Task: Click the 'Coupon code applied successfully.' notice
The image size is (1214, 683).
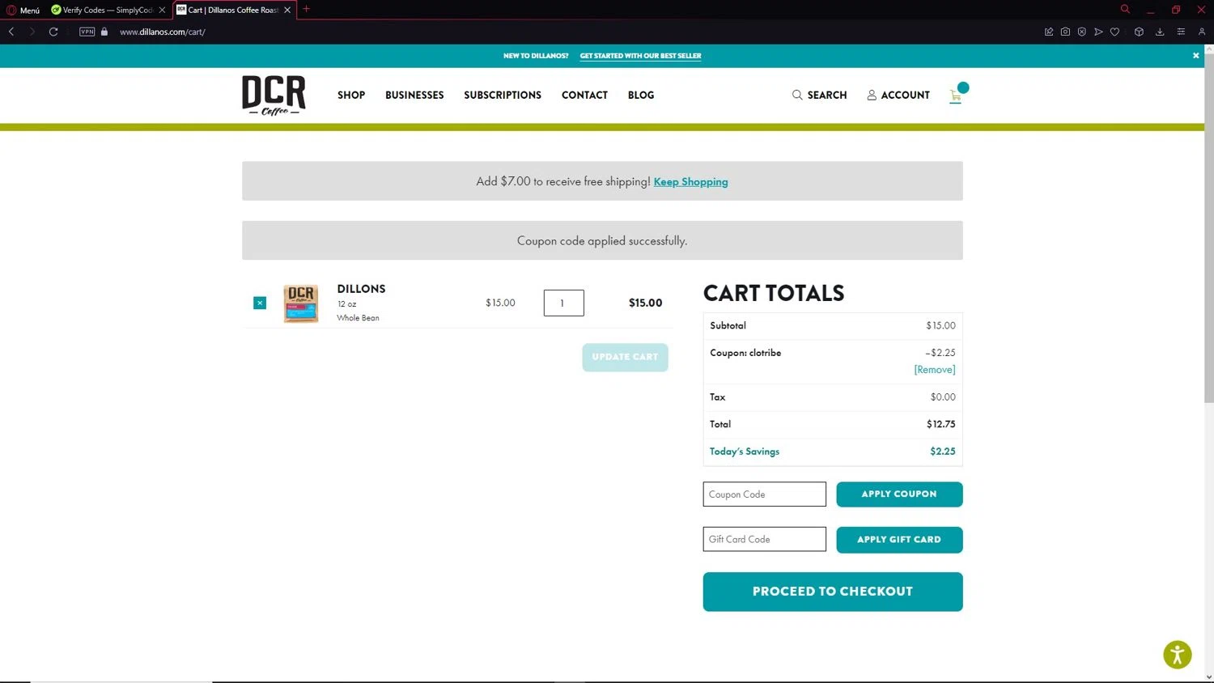Action: [602, 240]
